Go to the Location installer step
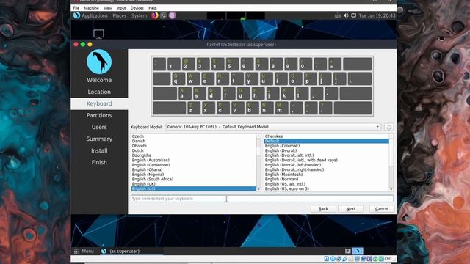Viewport: 470px width, 264px height. [99, 92]
